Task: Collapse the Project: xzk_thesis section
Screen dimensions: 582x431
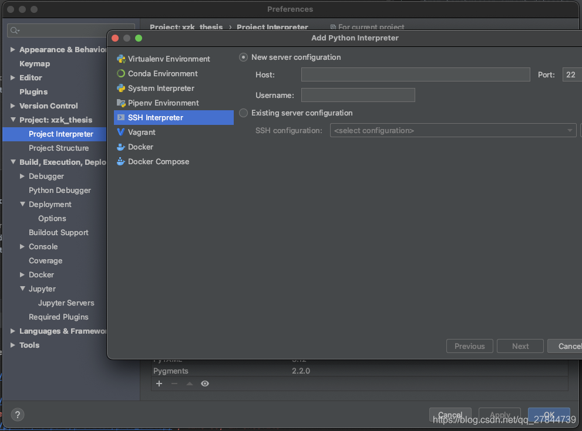Action: pos(13,120)
